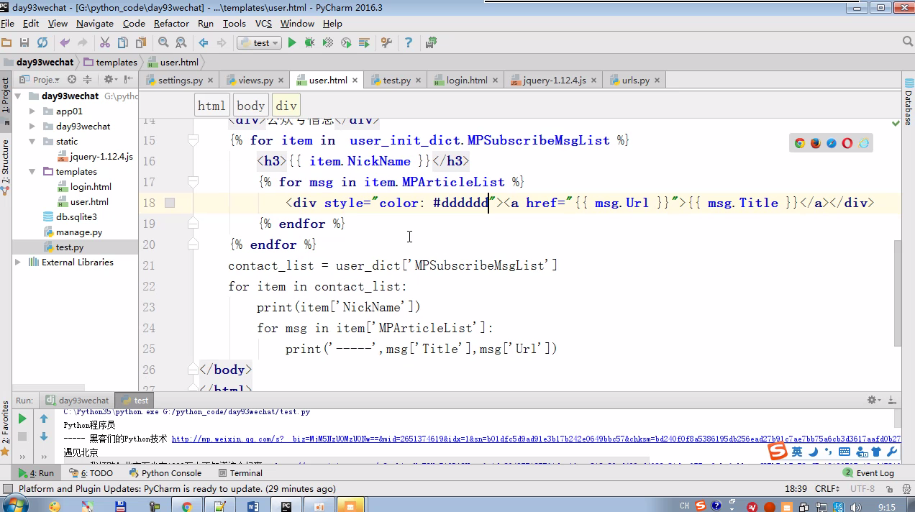Expand the app01 folder

tap(32, 111)
